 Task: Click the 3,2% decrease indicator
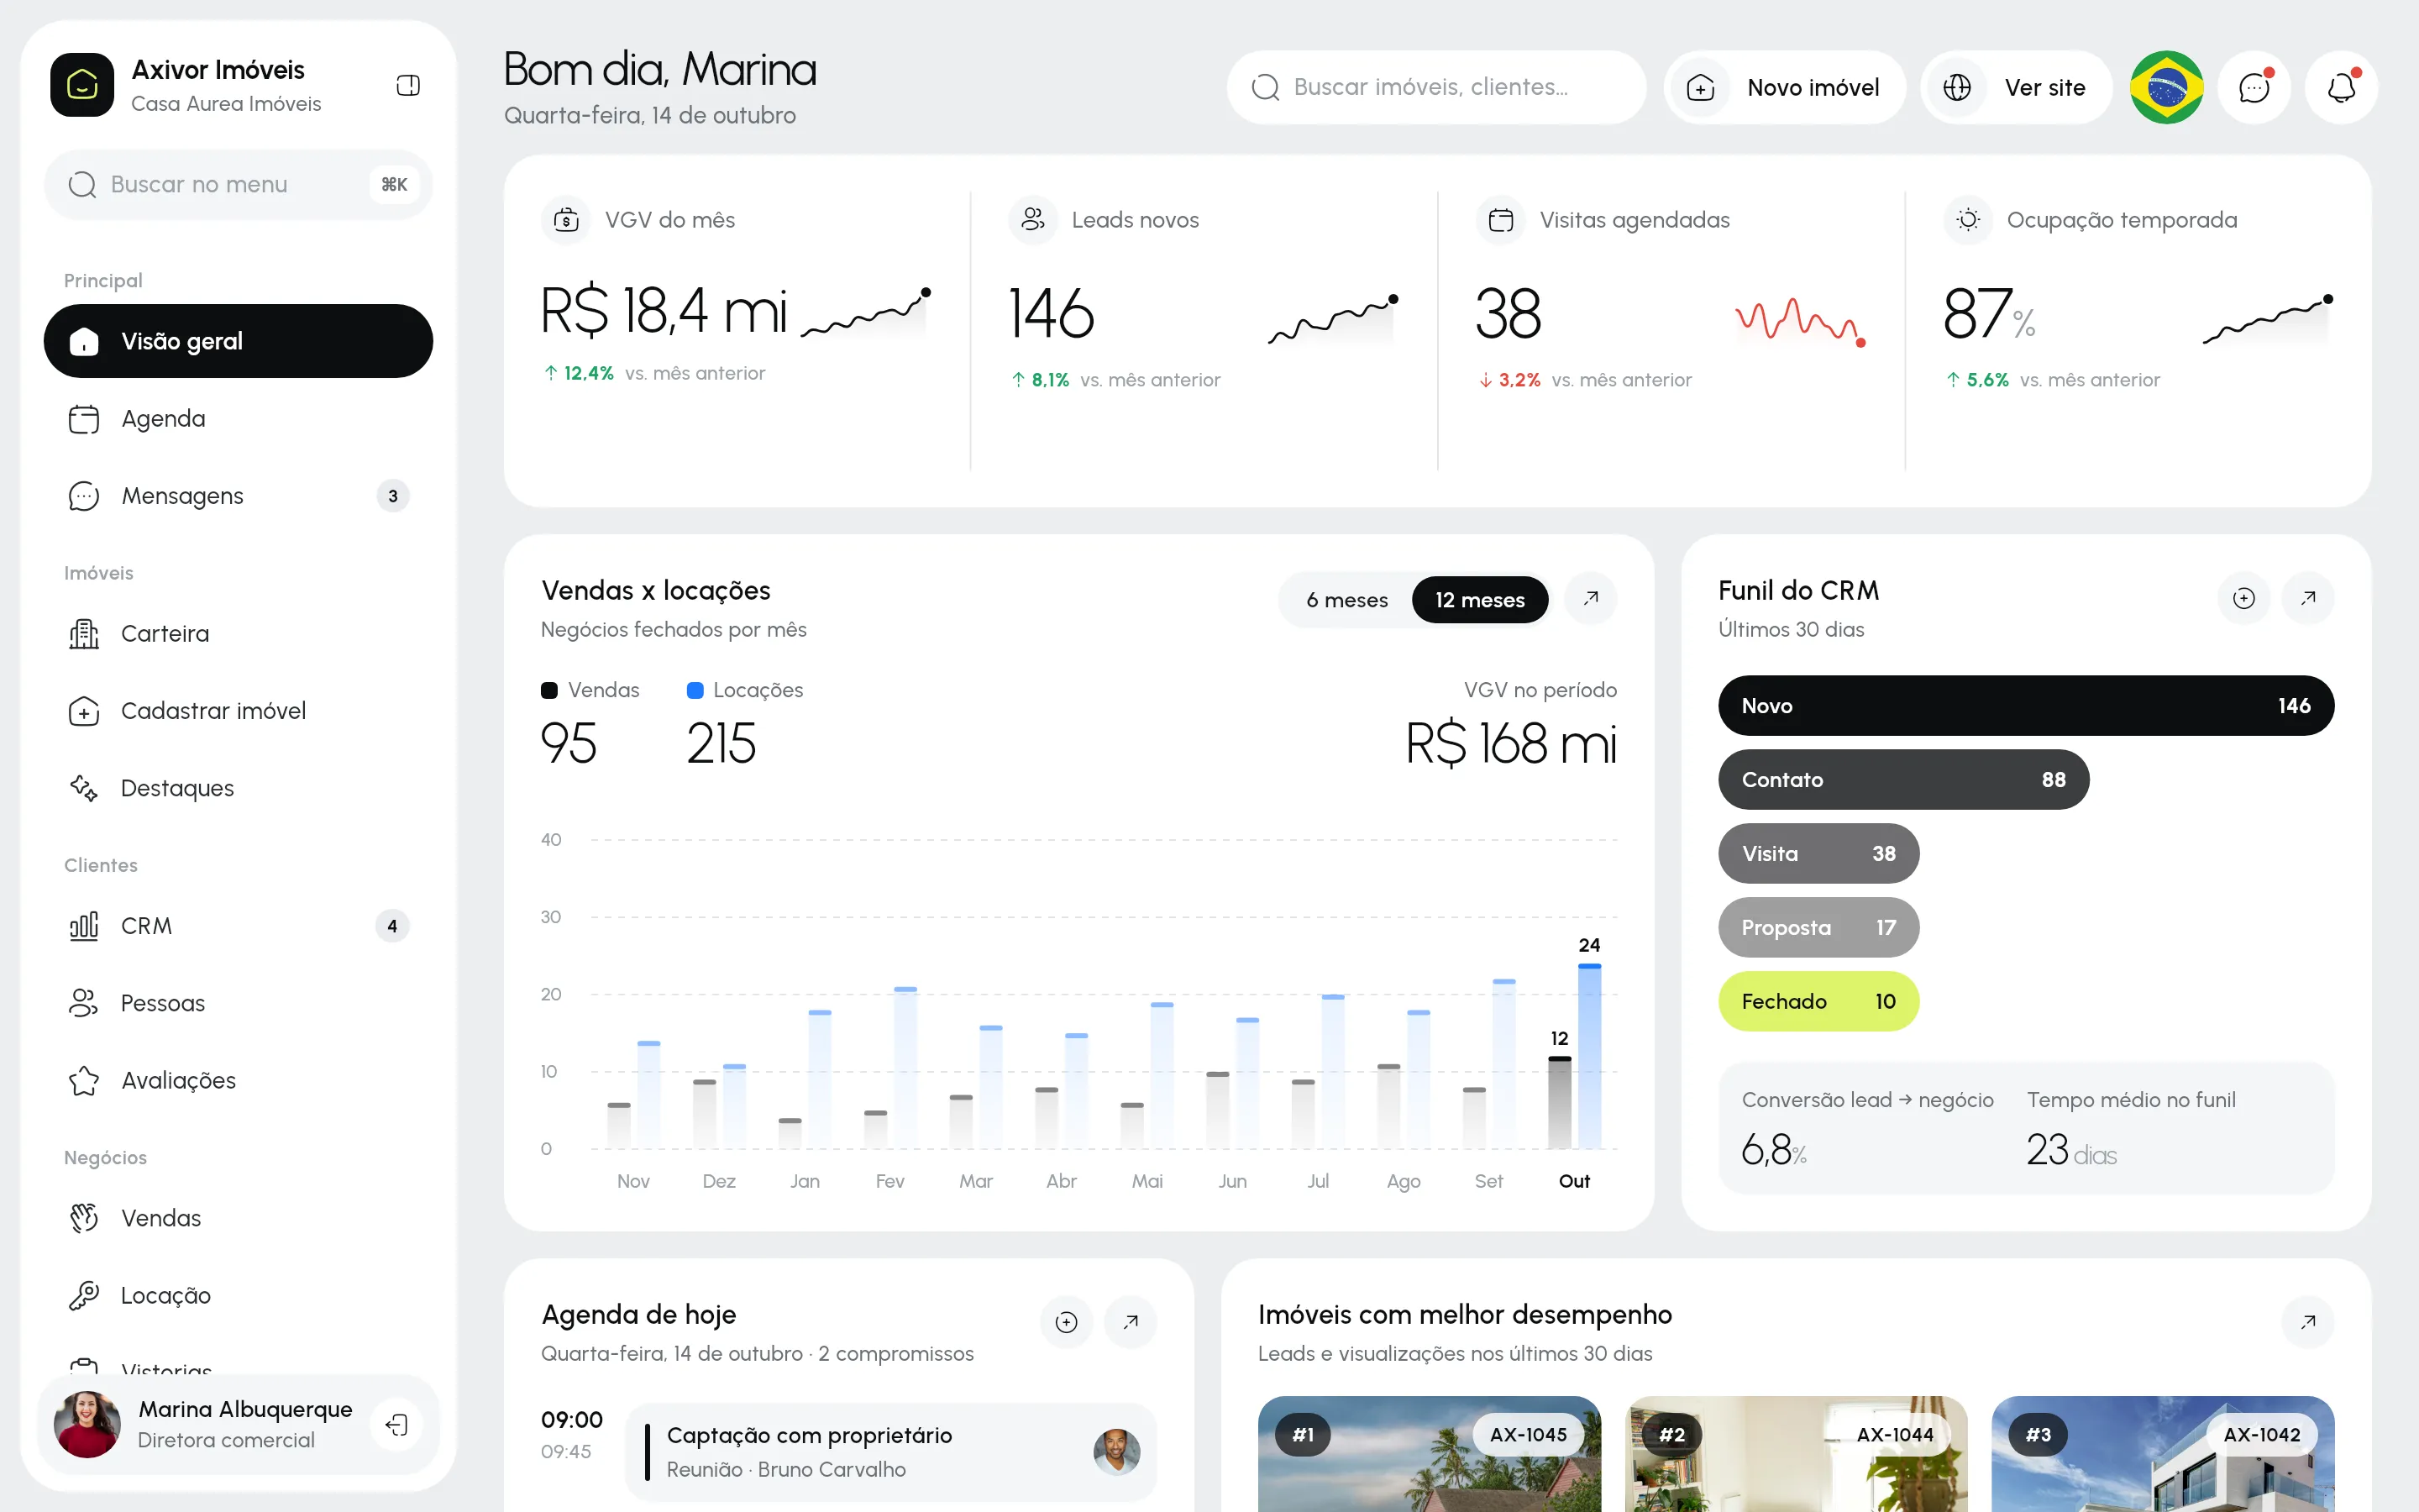click(x=1510, y=380)
